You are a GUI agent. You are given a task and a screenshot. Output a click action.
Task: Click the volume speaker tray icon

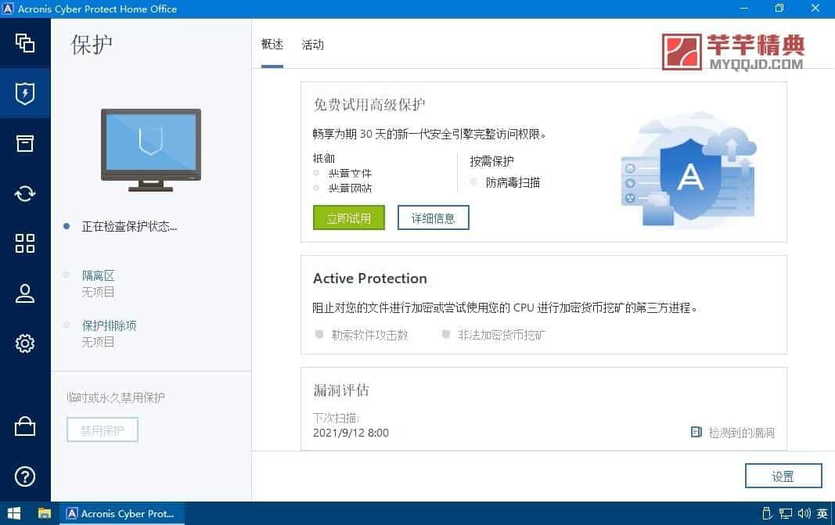(x=804, y=513)
